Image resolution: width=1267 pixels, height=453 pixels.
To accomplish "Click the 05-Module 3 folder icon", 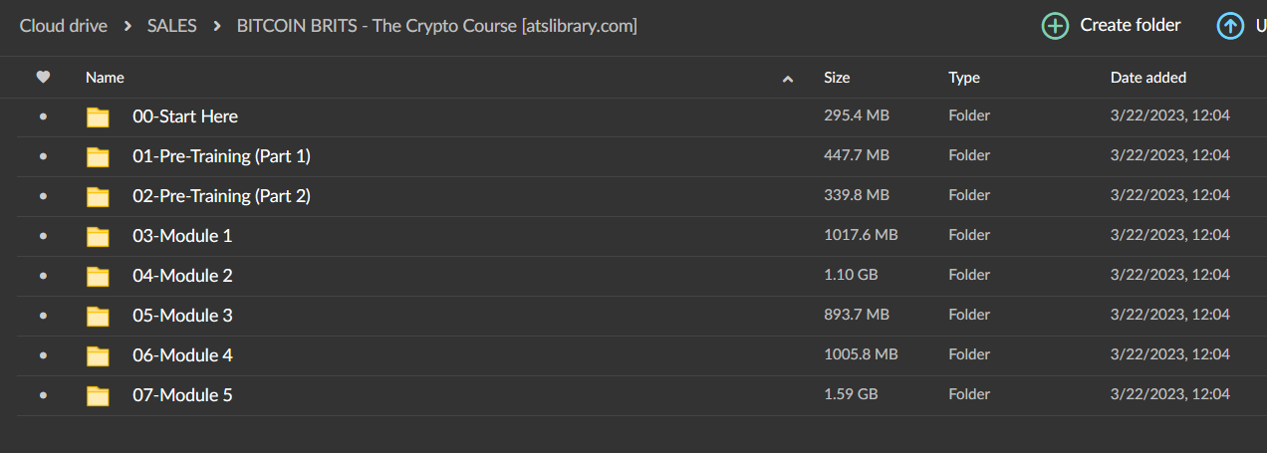I will coord(98,316).
